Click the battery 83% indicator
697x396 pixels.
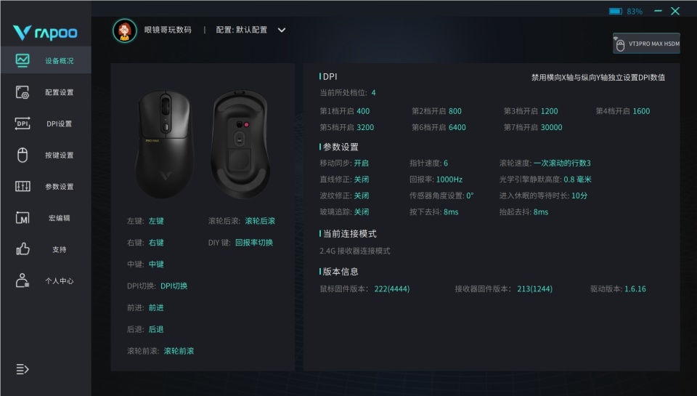point(625,11)
